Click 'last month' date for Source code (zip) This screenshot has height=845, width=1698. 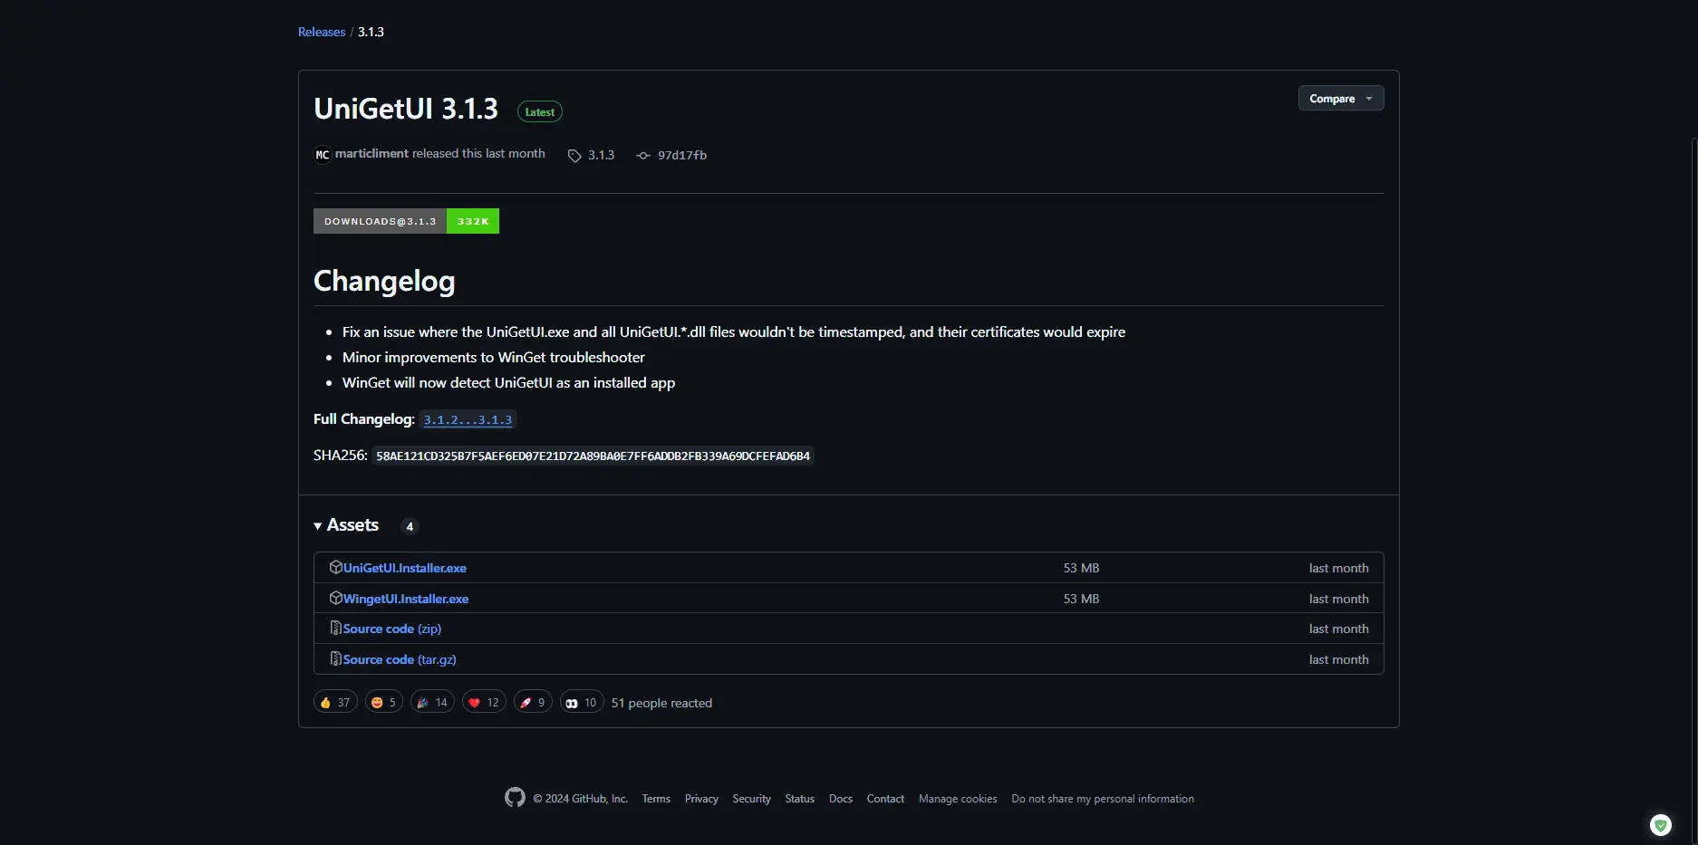(1338, 629)
